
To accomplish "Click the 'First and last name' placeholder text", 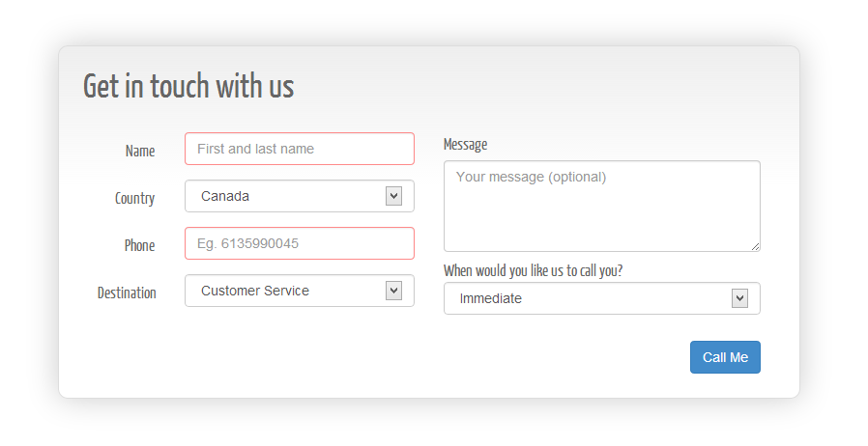I will coord(255,149).
